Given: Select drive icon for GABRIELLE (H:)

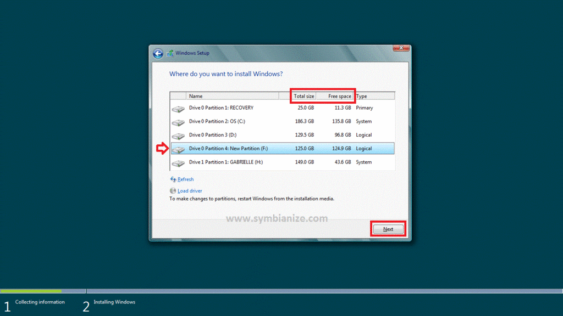Looking at the screenshot, I should (x=178, y=163).
